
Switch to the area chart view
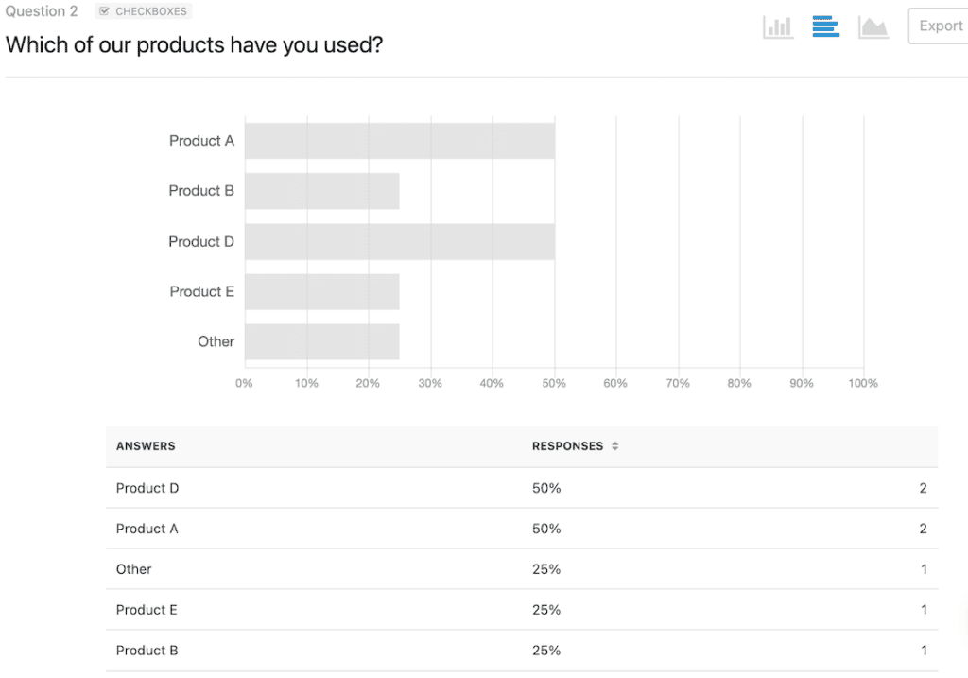(x=873, y=26)
